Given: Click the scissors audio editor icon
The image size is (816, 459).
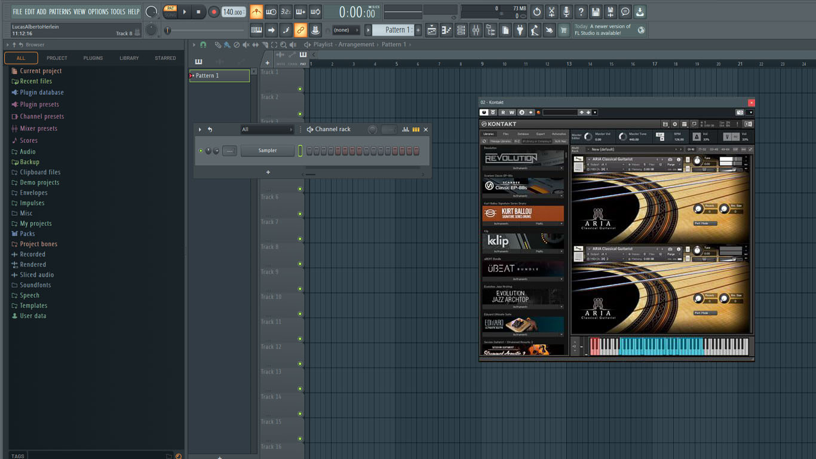Looking at the screenshot, I should coord(551,11).
